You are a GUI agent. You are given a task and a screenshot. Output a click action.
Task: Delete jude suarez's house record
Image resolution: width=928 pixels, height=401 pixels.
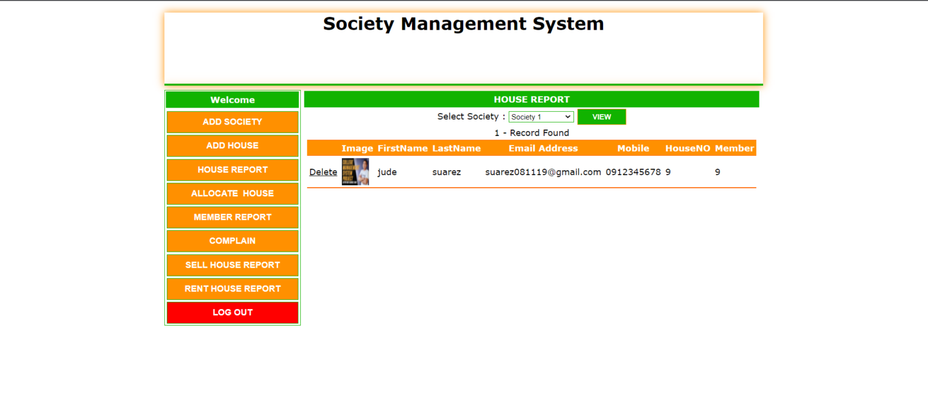pos(323,172)
